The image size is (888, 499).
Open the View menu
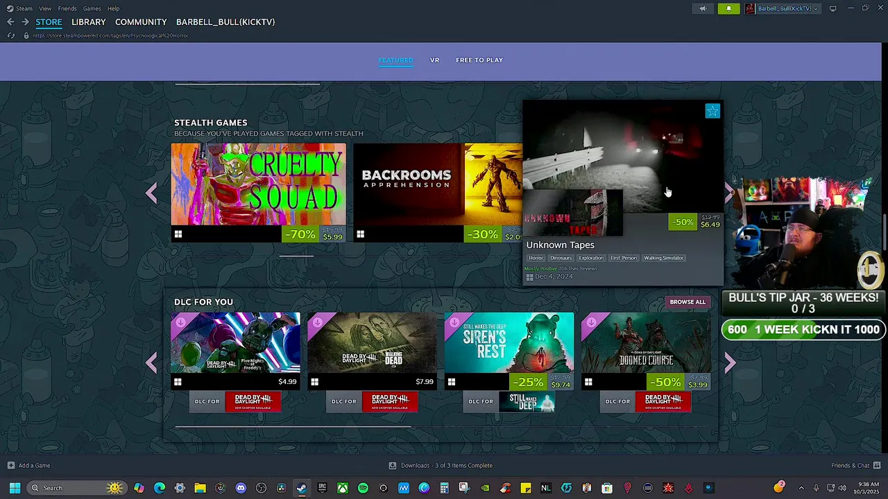pos(45,8)
